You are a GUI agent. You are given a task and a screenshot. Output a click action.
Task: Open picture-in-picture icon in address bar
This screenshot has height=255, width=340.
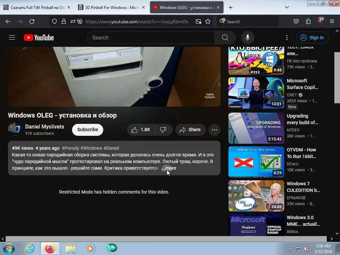[199, 22]
